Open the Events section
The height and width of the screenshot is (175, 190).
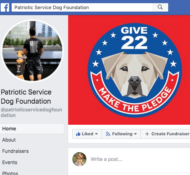tap(10, 162)
